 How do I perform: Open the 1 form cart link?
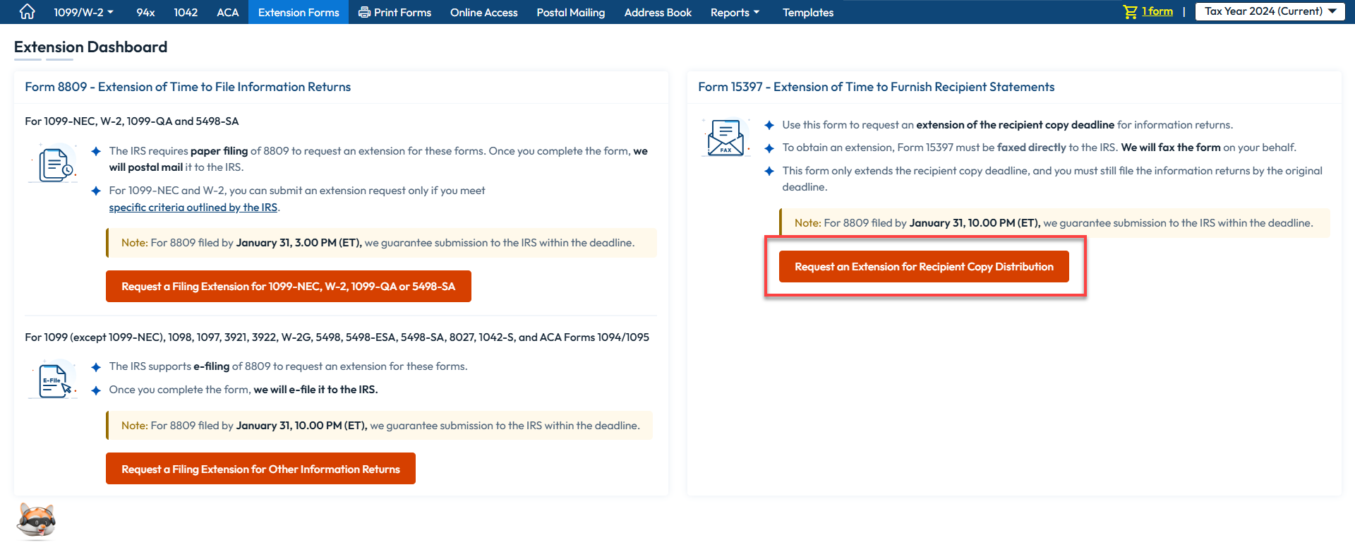tap(1157, 11)
